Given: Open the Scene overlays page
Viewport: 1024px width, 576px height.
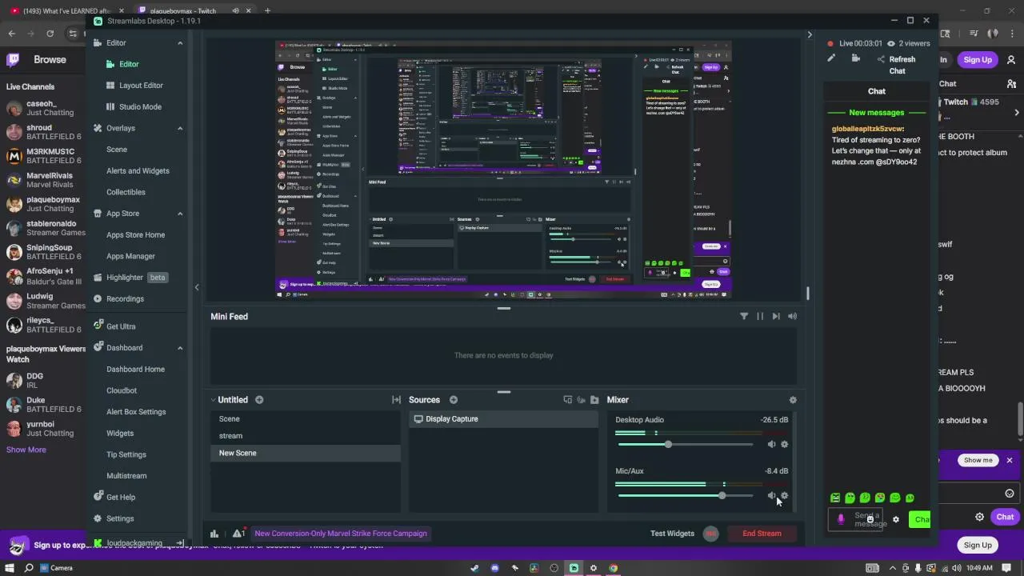Looking at the screenshot, I should tap(117, 150).
